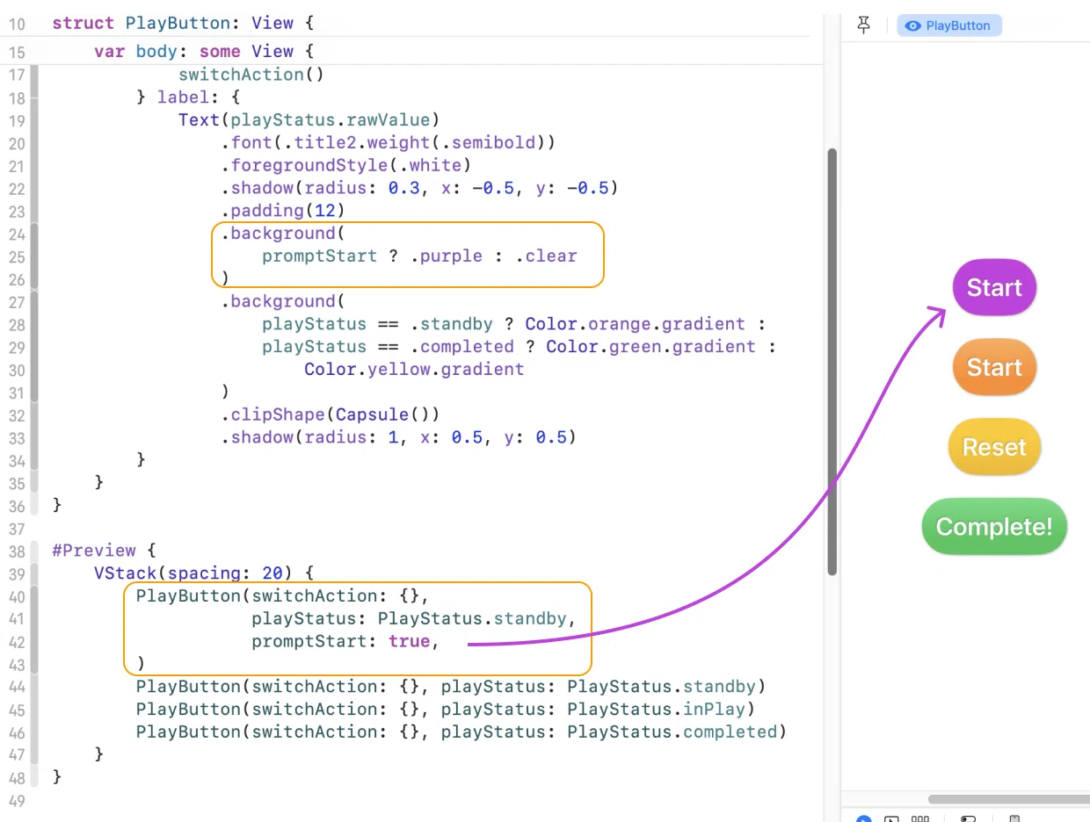The height and width of the screenshot is (822, 1090).
Task: Click line number 38 in the gutter
Action: click(17, 551)
